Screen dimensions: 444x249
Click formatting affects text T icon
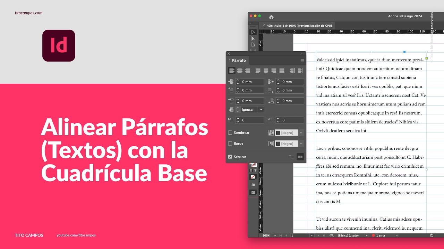tap(256, 170)
